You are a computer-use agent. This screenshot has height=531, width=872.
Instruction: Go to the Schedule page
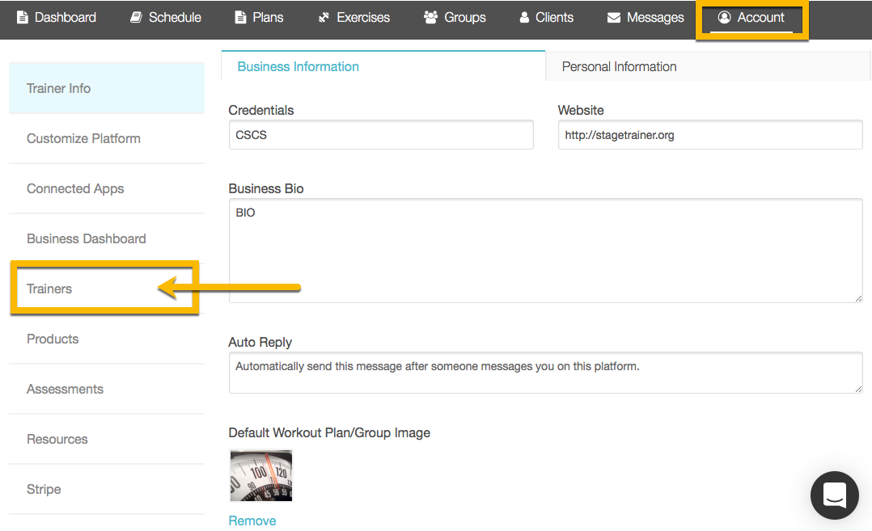pos(166,18)
